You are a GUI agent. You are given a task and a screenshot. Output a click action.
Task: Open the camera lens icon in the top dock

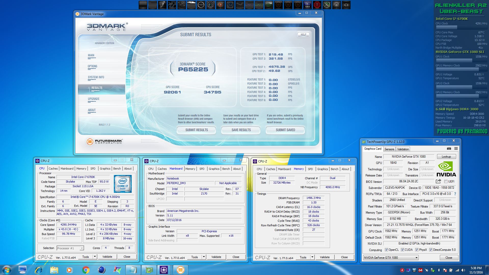click(211, 5)
